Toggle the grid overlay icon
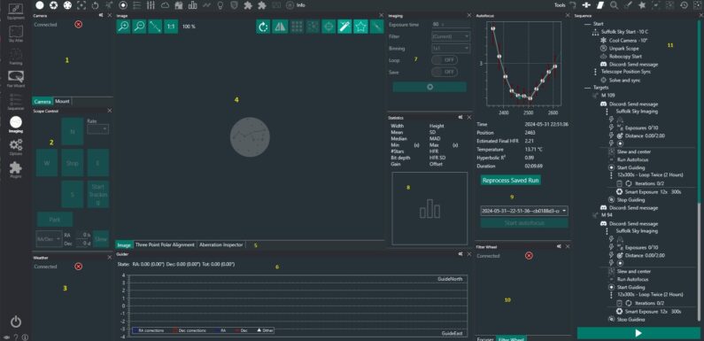Image resolution: width=704 pixels, height=341 pixels. pos(297,27)
